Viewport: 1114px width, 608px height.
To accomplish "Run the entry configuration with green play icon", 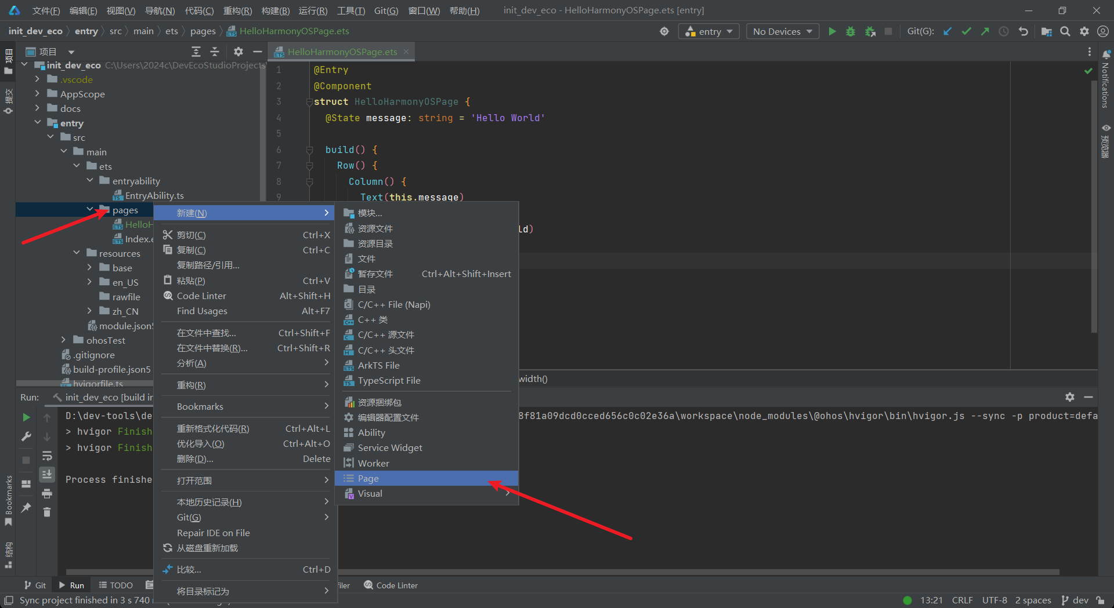I will pyautogui.click(x=832, y=31).
